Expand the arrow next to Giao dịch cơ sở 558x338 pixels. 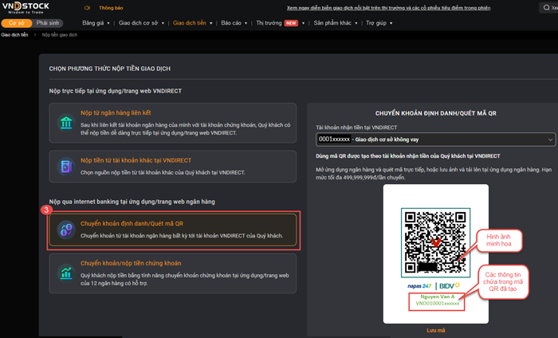tap(163, 23)
